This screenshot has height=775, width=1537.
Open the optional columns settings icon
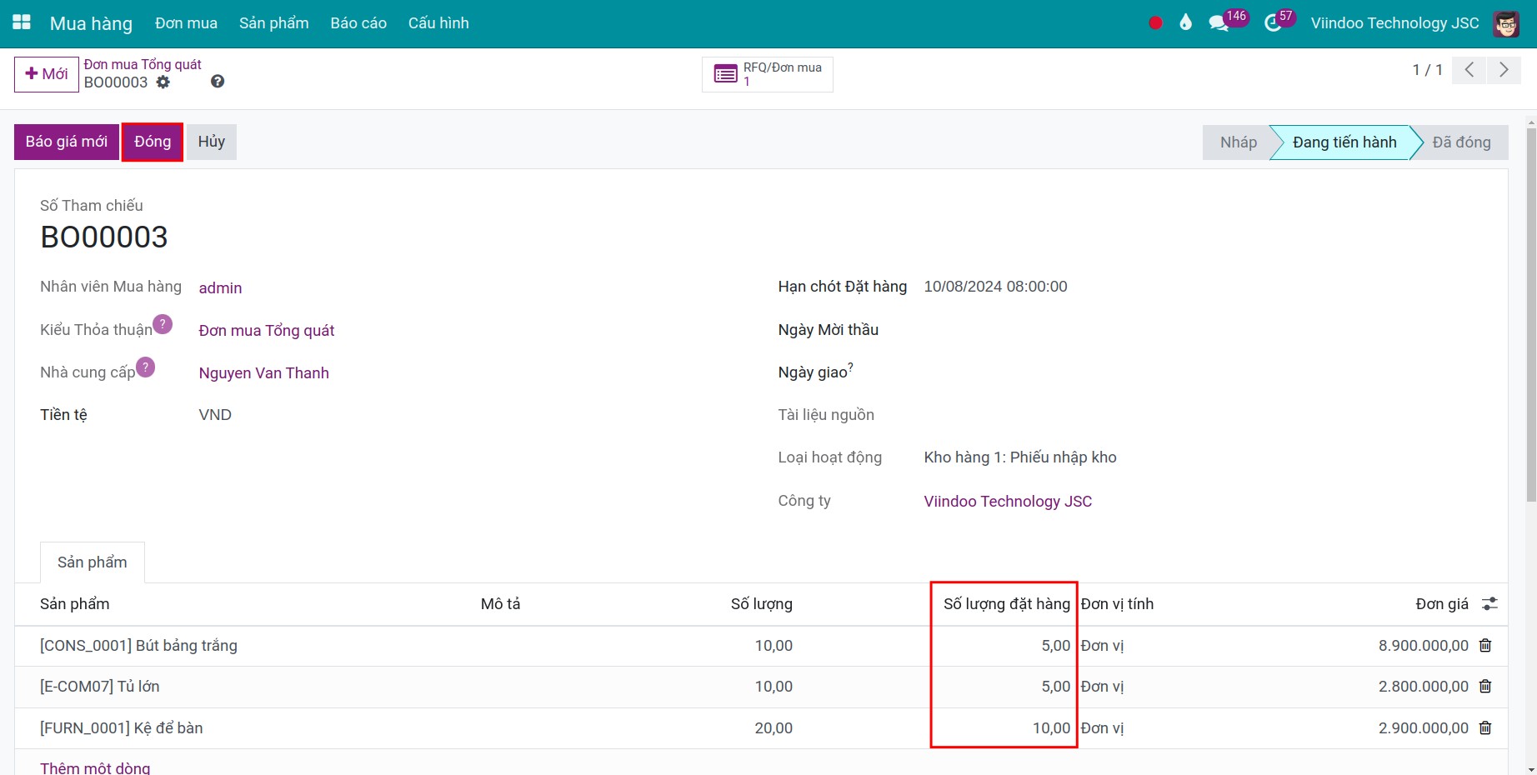[x=1489, y=603]
